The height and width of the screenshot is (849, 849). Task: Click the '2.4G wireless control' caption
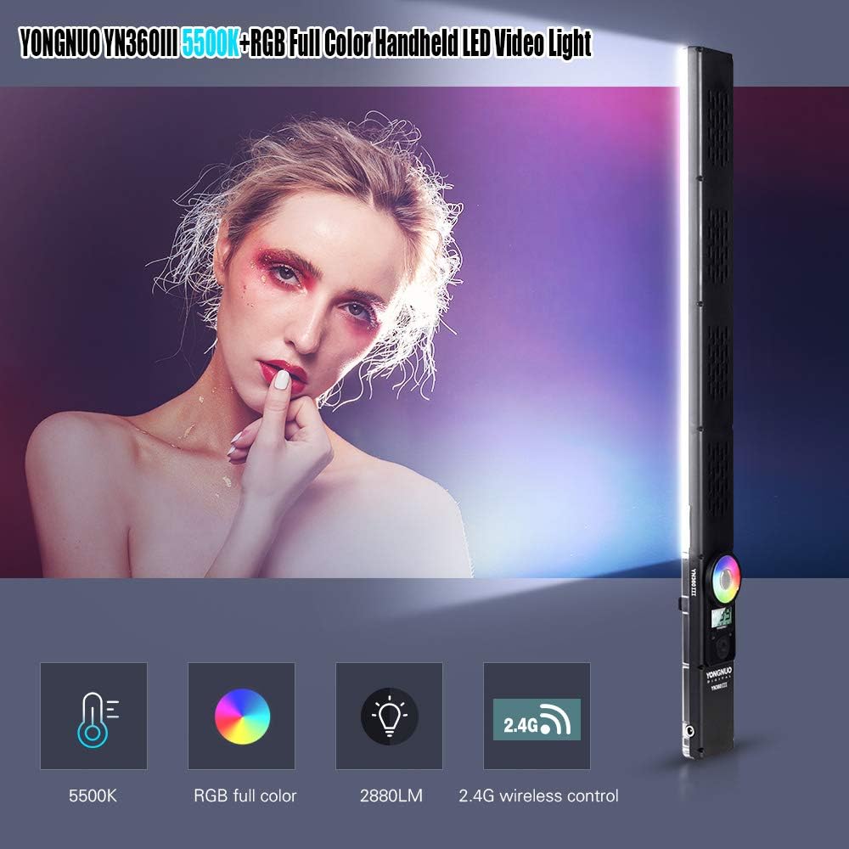pos(538,796)
